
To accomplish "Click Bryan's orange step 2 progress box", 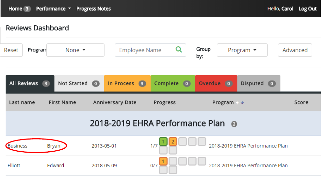I will point(173,142).
